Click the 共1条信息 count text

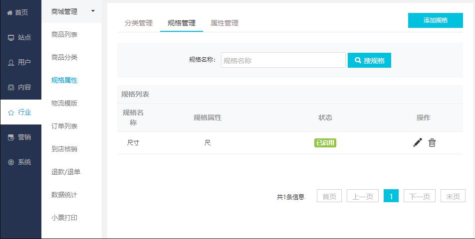coord(290,197)
